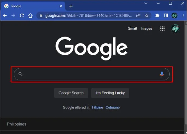Click the Google Search button
The image size is (187, 134).
coord(71,93)
